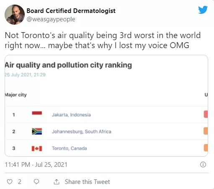Open the user's profile picture
The width and height of the screenshot is (214, 189).
(15, 15)
